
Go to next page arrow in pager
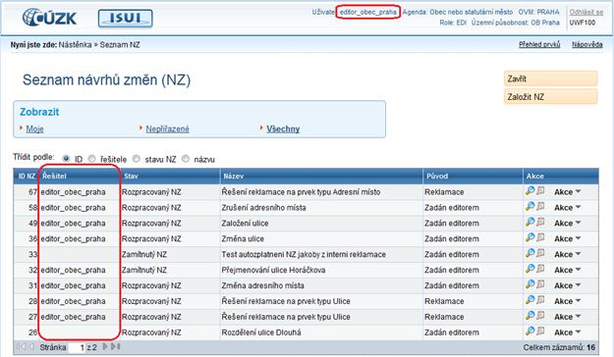point(105,347)
